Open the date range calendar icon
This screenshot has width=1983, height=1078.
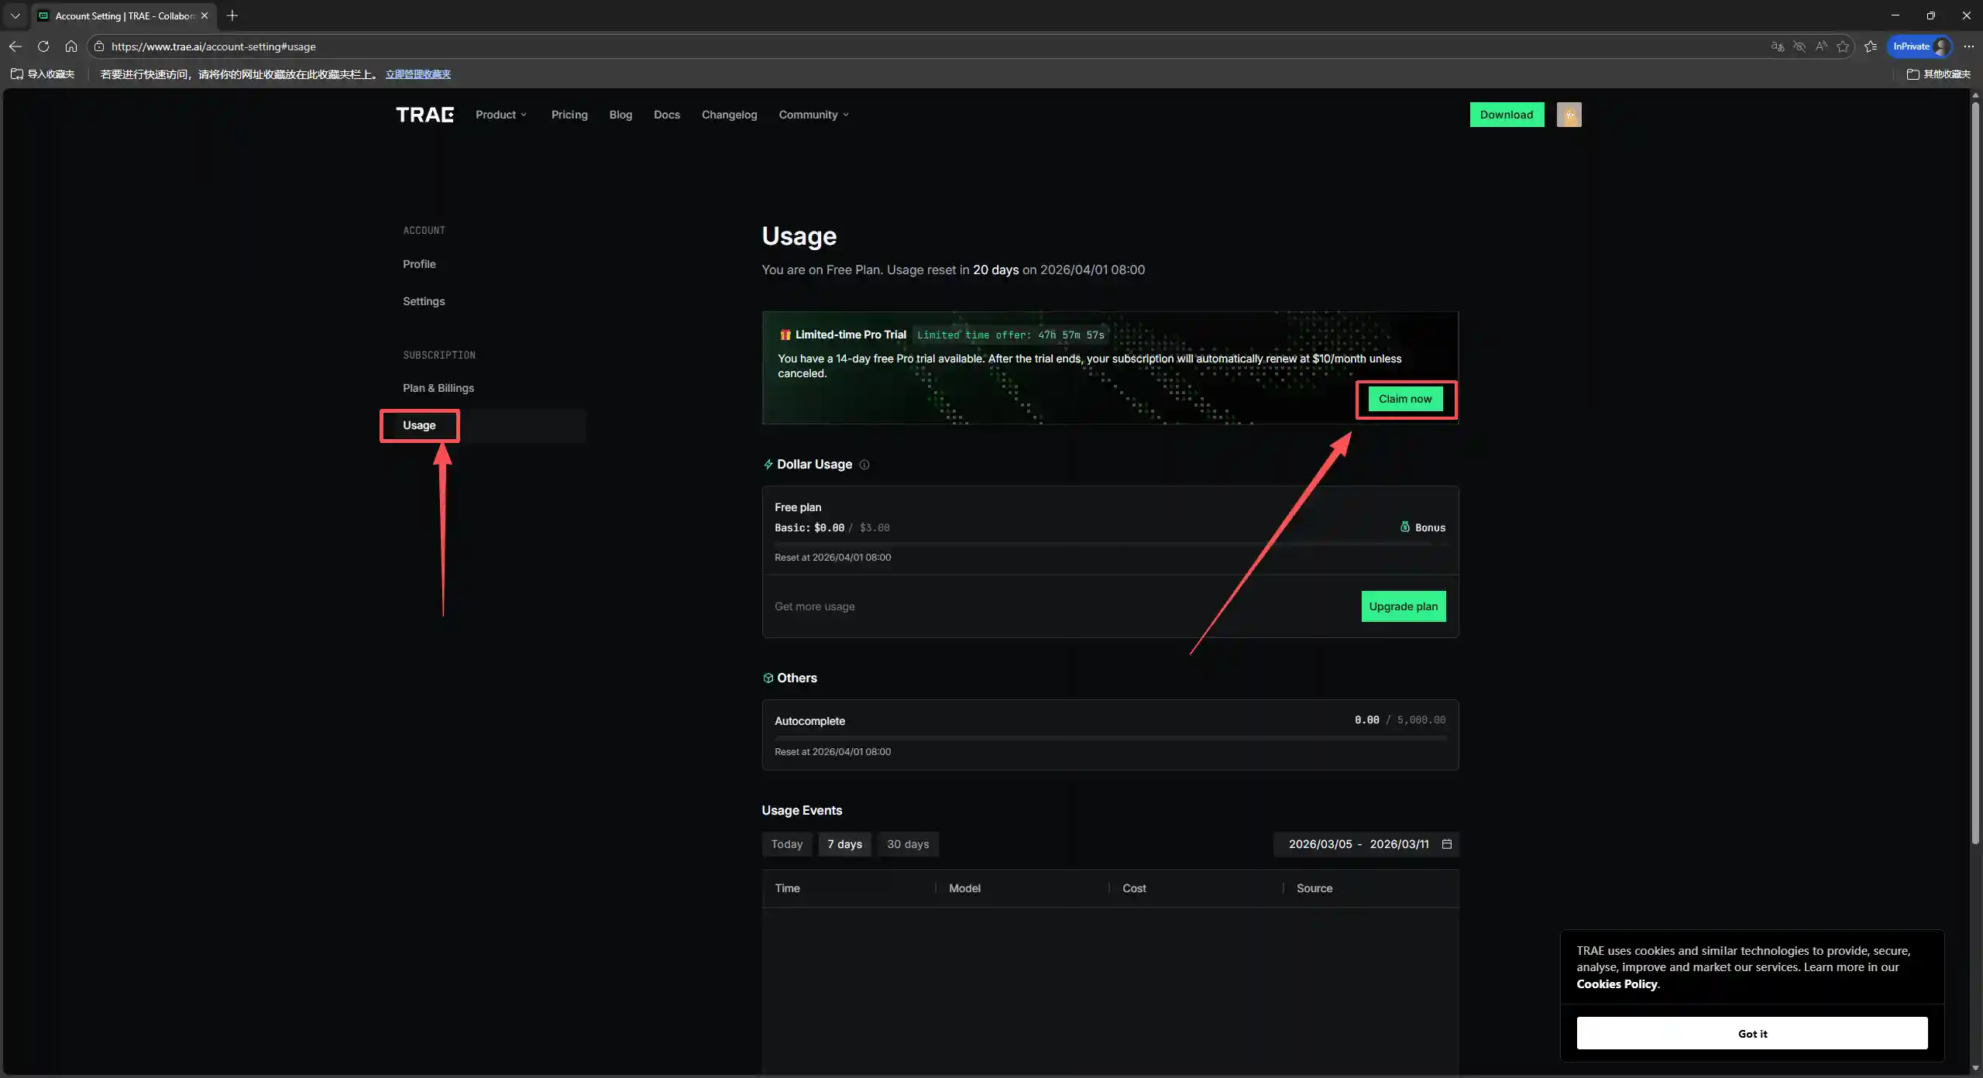[1446, 844]
